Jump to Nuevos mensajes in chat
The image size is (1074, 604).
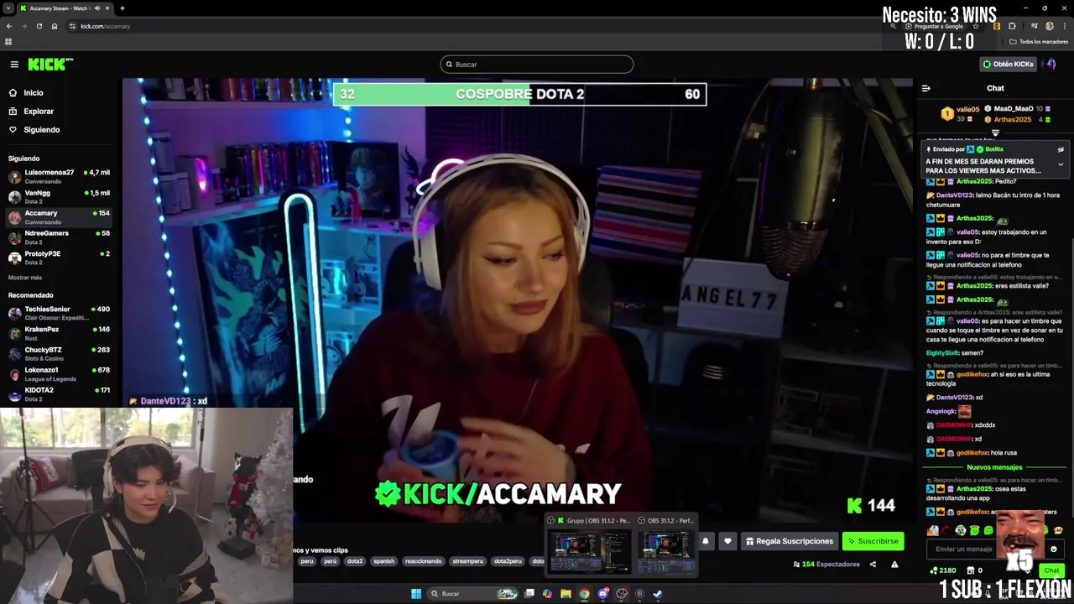(x=994, y=467)
